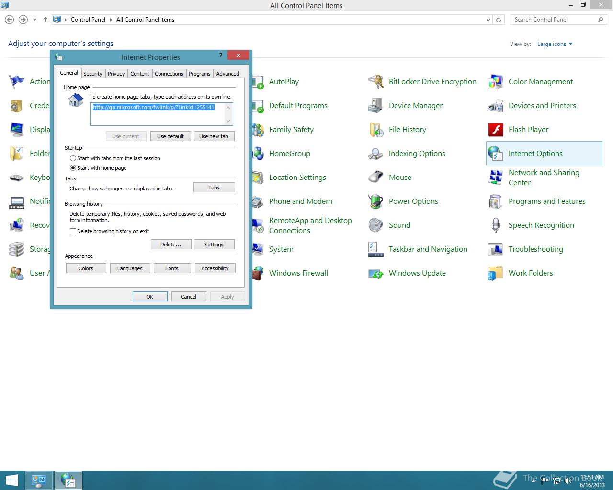Open the Sound icon
The image size is (613, 490).
376,225
